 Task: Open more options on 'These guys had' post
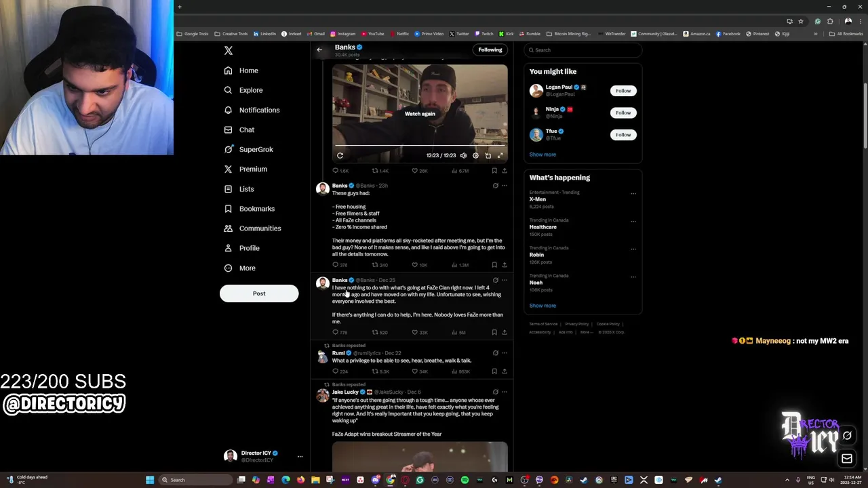[505, 186]
